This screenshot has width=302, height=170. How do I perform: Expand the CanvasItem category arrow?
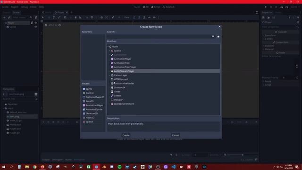pos(110,55)
